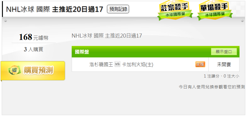The height and width of the screenshot is (118, 249).
Task: Click the 1 注讓分、0 注大小 summary
Action: [221, 76]
